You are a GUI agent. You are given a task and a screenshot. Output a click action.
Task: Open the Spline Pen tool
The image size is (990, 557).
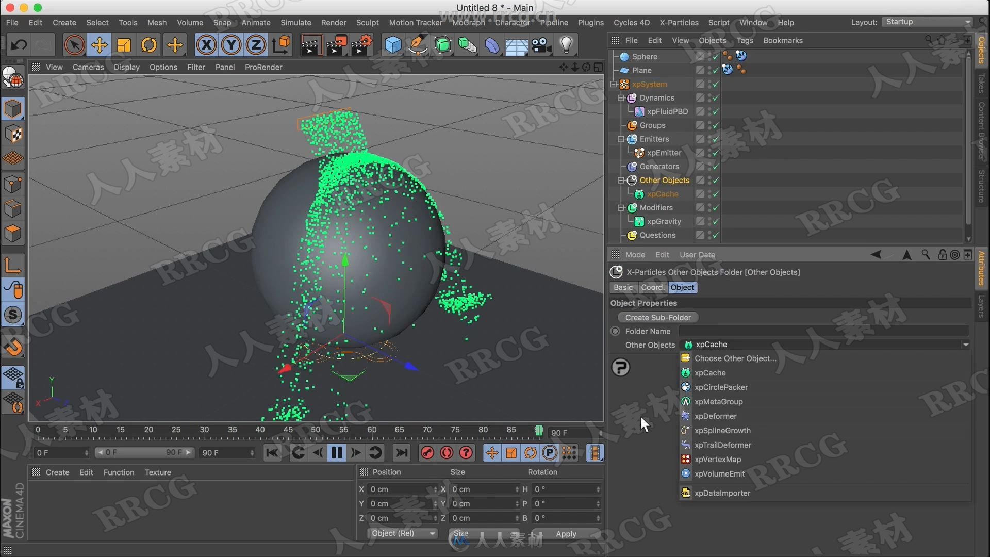(x=418, y=45)
